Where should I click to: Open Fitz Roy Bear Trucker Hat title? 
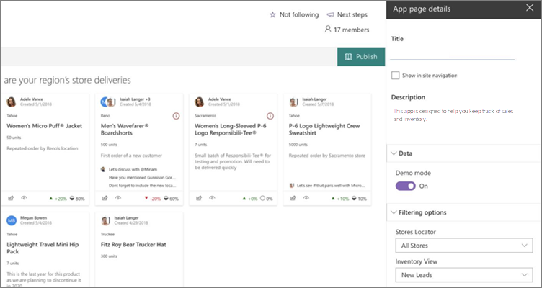click(x=133, y=245)
